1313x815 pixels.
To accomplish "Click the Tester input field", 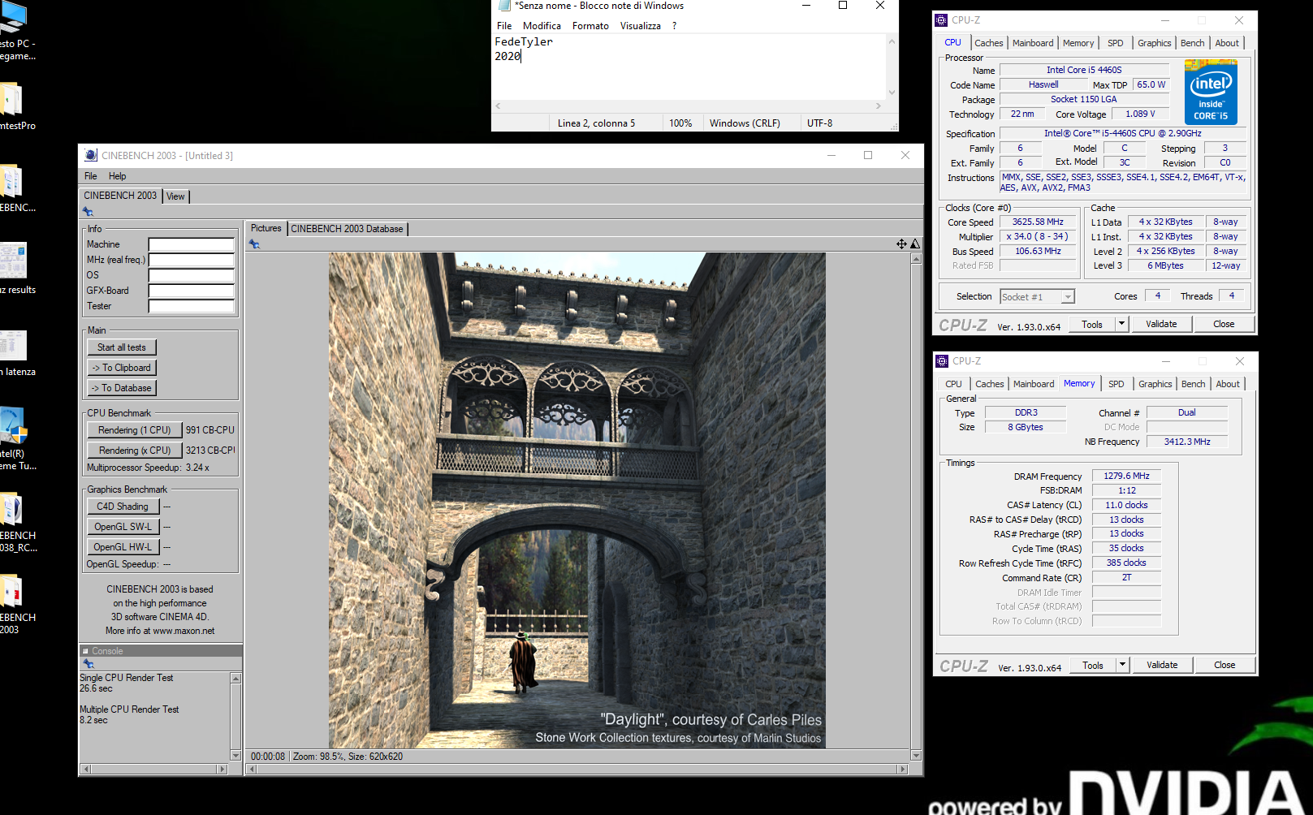I will pyautogui.click(x=192, y=306).
